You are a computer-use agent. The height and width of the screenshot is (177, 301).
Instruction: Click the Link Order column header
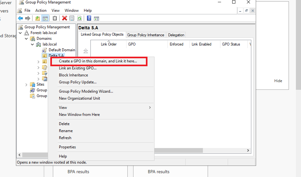(109, 44)
